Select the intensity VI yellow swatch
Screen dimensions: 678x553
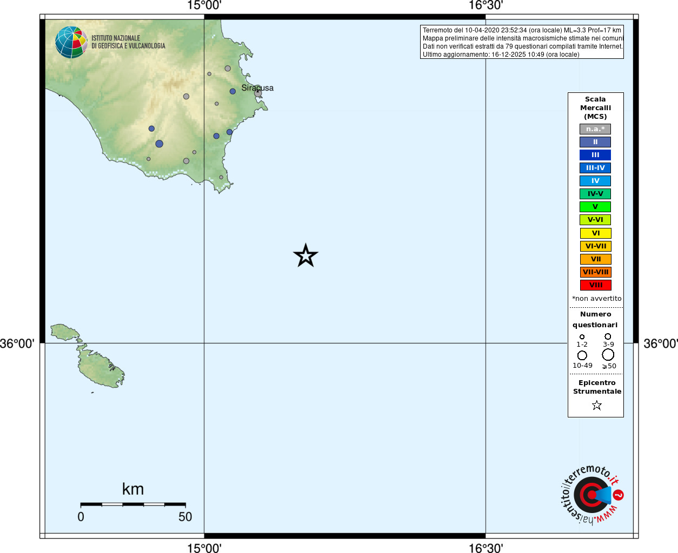point(596,233)
